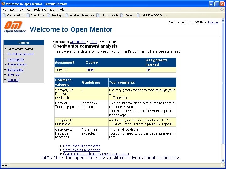Open the plain Windows bookmark
The width and height of the screenshot is (226, 169).
(127, 15)
